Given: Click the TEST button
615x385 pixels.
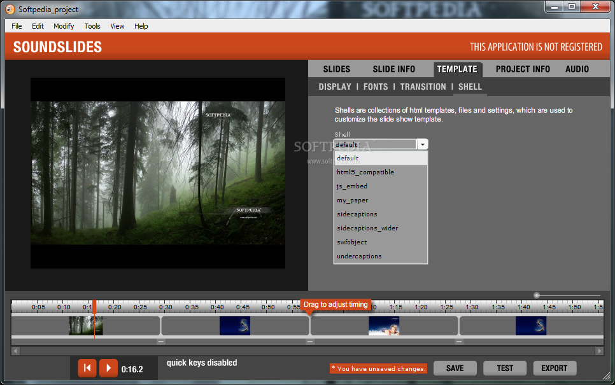Looking at the screenshot, I should click(505, 368).
